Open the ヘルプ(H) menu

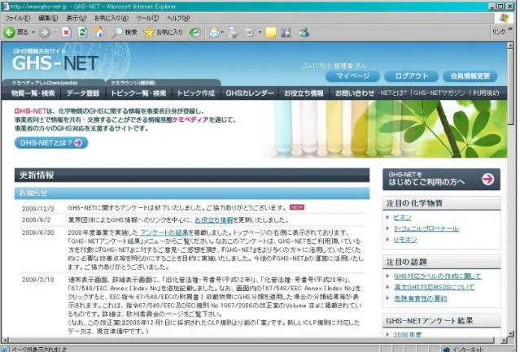tap(178, 18)
